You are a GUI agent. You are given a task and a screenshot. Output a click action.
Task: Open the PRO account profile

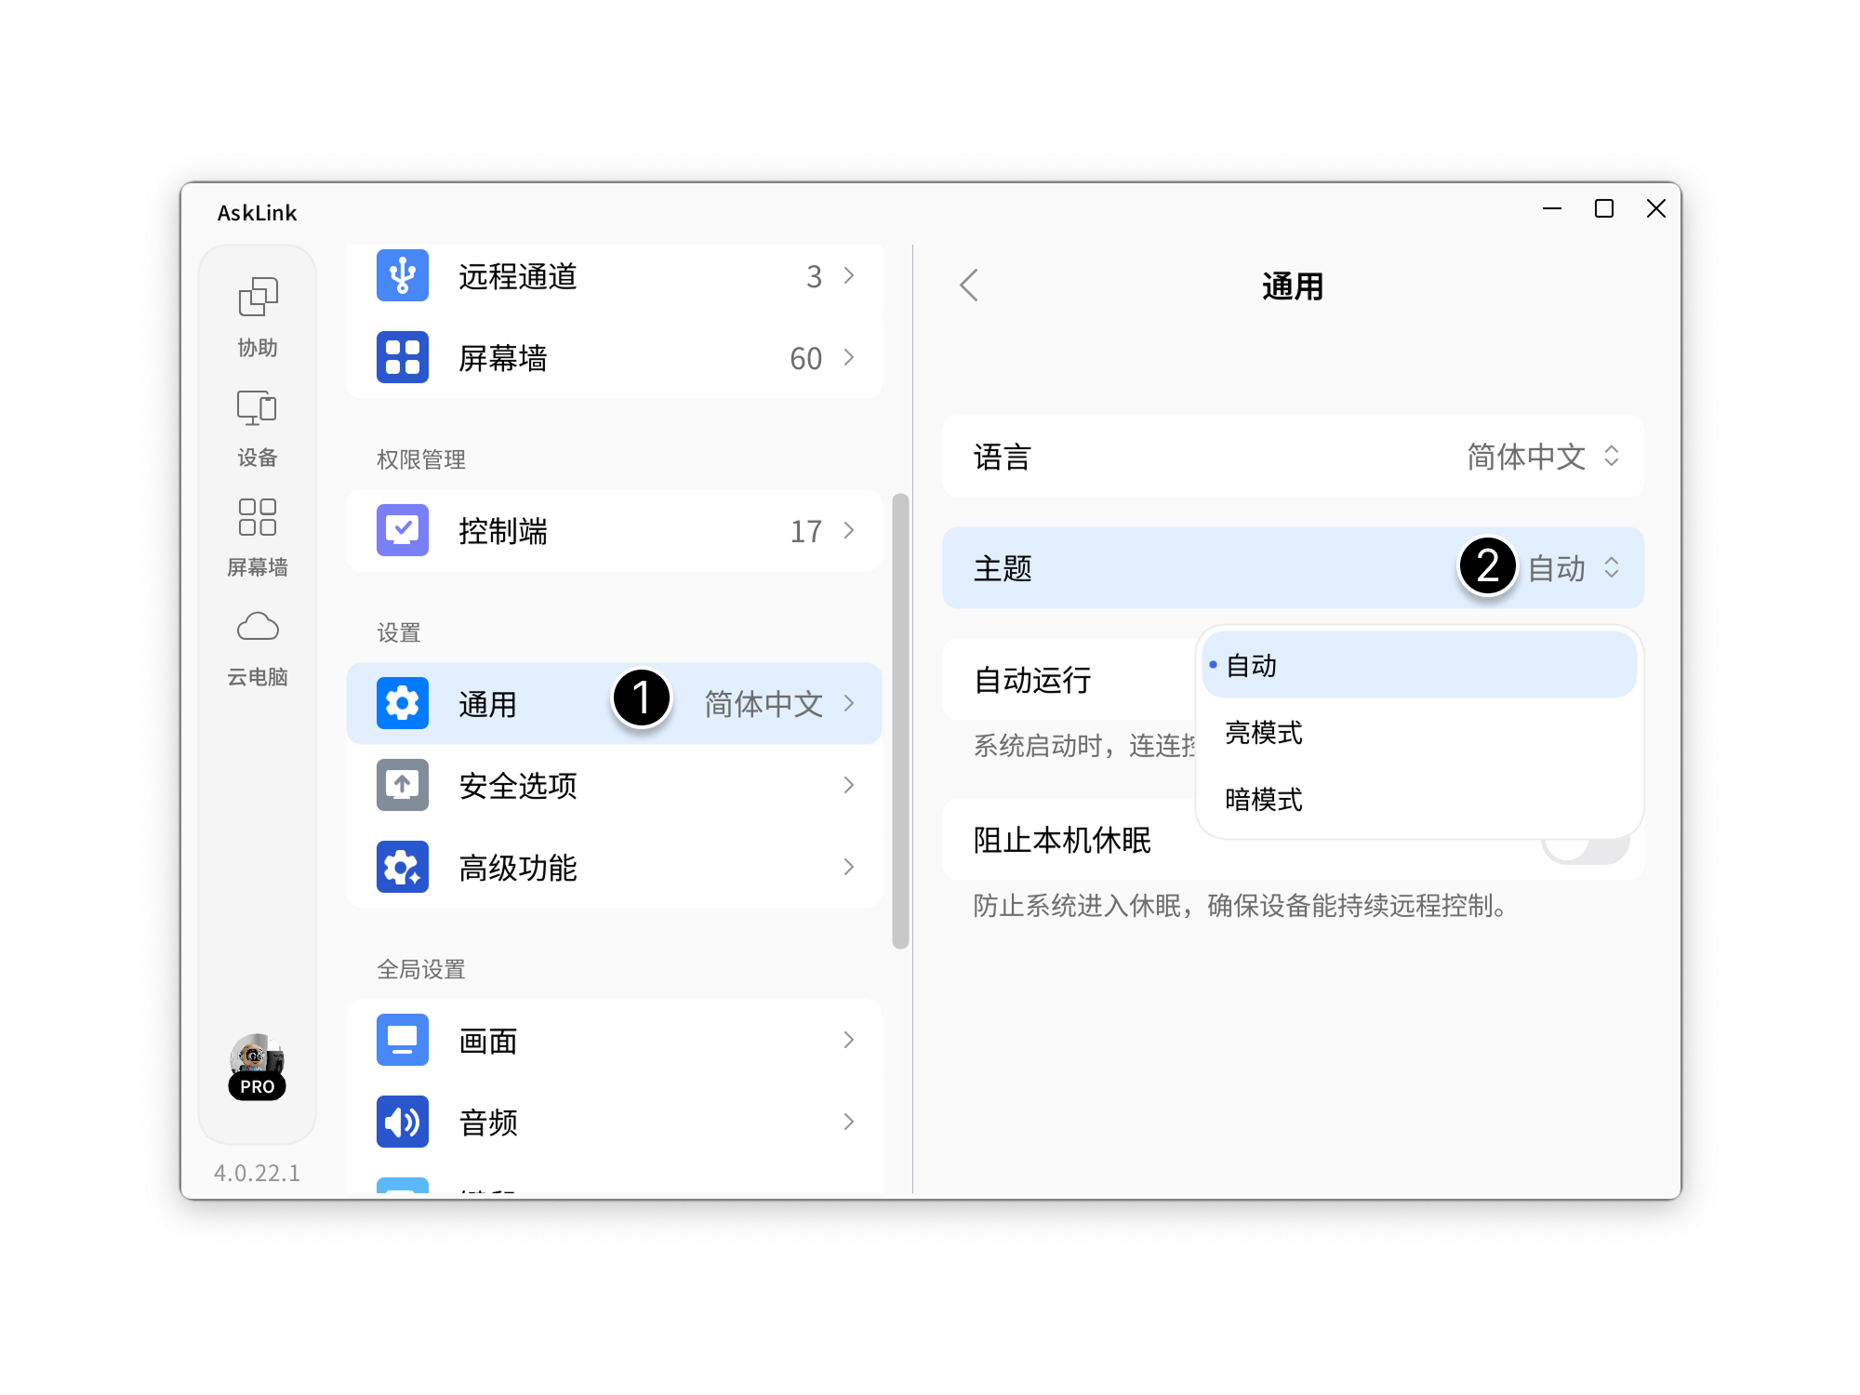[x=257, y=1066]
